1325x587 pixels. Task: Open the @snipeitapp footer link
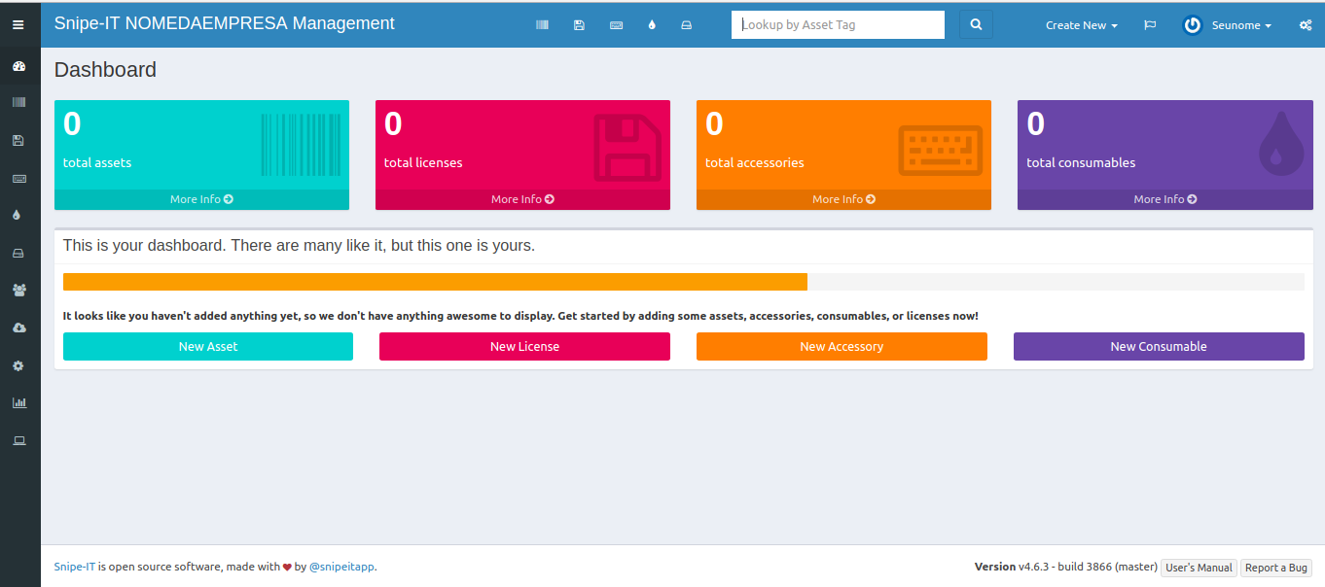pos(341,567)
